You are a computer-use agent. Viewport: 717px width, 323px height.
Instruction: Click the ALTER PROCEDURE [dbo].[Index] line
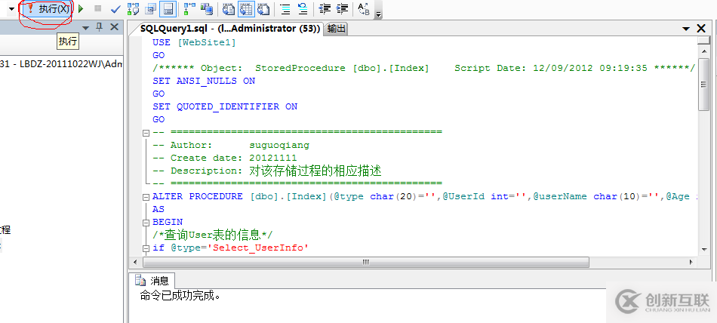click(x=425, y=197)
